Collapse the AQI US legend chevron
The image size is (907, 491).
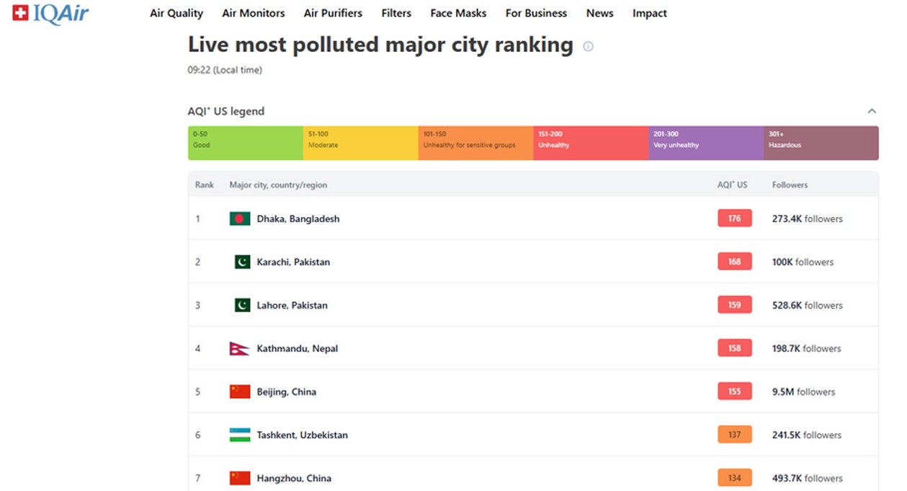pos(872,111)
